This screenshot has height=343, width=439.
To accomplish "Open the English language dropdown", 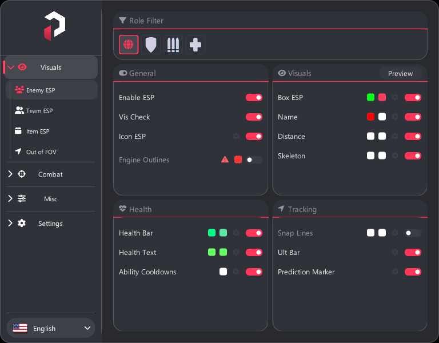I will pos(51,328).
